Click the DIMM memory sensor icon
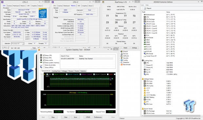The image size is (203, 120). pos(145,44)
